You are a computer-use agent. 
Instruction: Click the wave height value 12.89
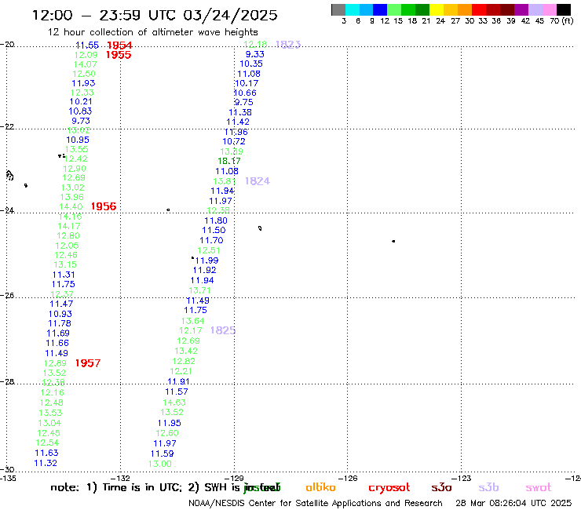55,363
